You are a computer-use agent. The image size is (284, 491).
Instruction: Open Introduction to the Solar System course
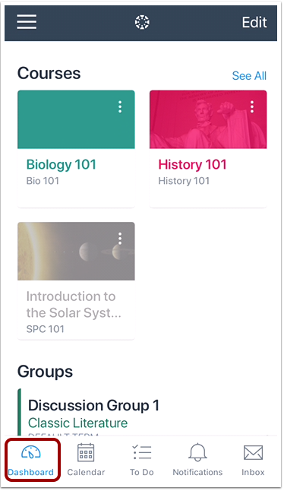74,305
